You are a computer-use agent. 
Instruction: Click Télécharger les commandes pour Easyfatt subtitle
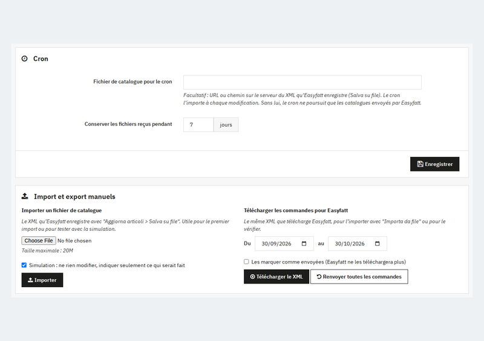[296, 210]
